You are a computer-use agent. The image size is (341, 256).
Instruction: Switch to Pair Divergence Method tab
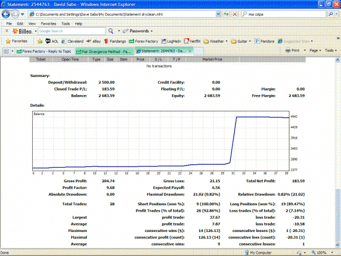(x=105, y=51)
